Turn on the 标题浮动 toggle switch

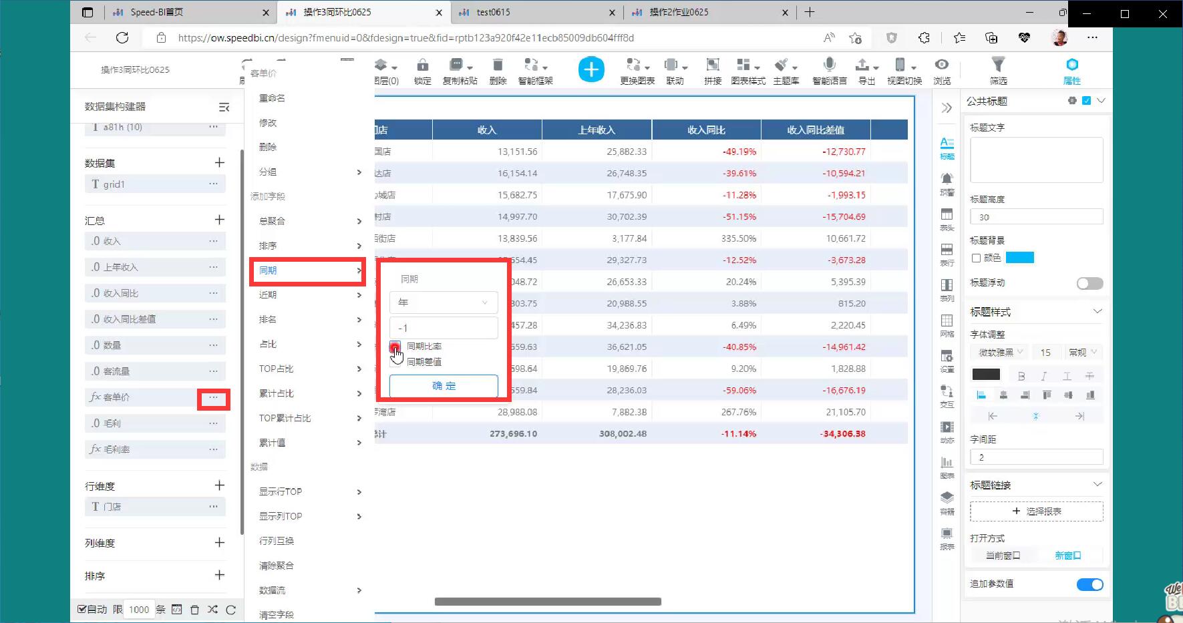coord(1089,284)
